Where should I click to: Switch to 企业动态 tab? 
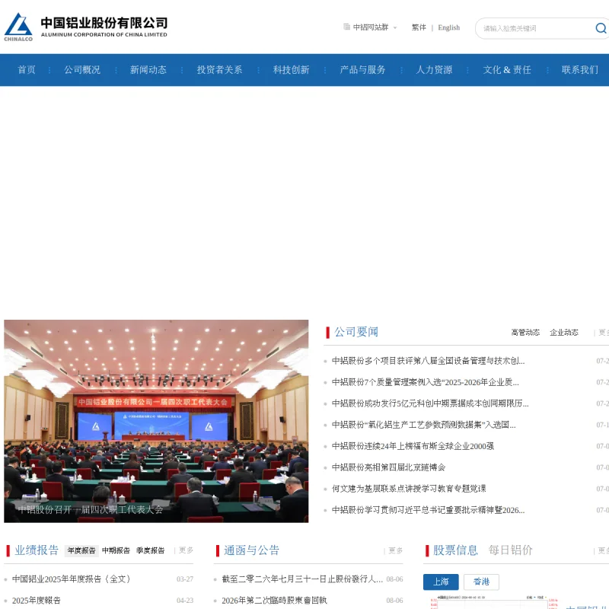[x=564, y=333]
